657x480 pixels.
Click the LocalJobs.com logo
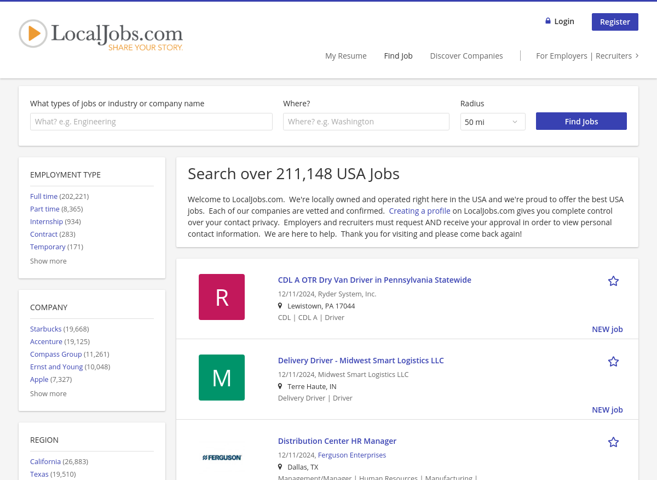coord(101,34)
